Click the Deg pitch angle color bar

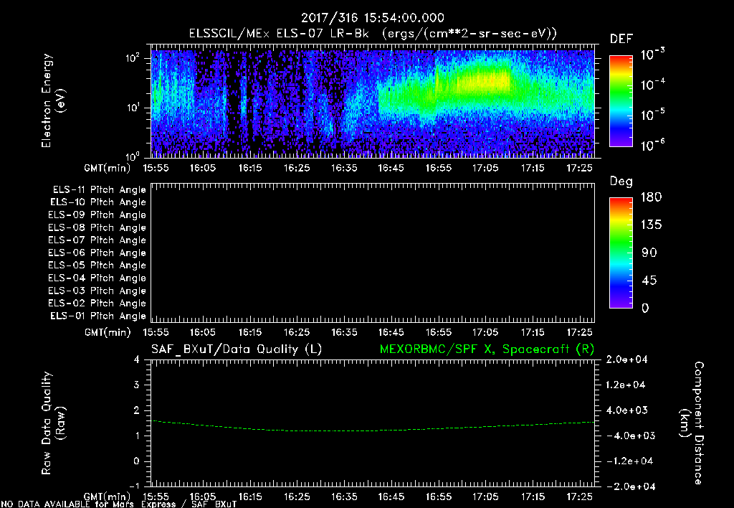pyautogui.click(x=621, y=253)
